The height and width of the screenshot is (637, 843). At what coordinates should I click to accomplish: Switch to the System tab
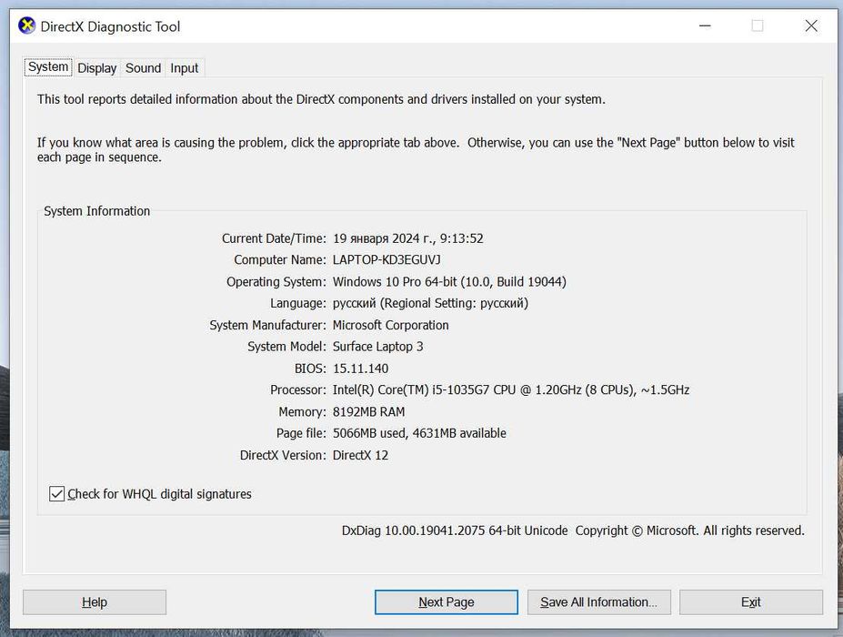point(48,67)
